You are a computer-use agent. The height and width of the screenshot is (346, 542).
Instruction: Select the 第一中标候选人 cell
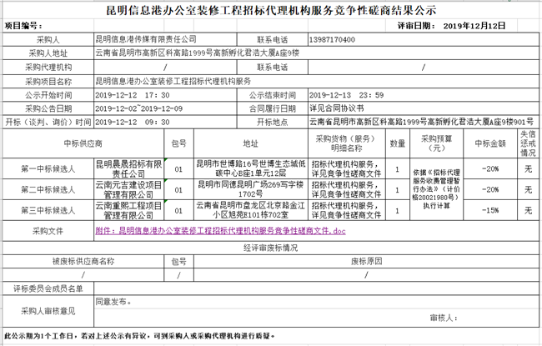(48, 169)
